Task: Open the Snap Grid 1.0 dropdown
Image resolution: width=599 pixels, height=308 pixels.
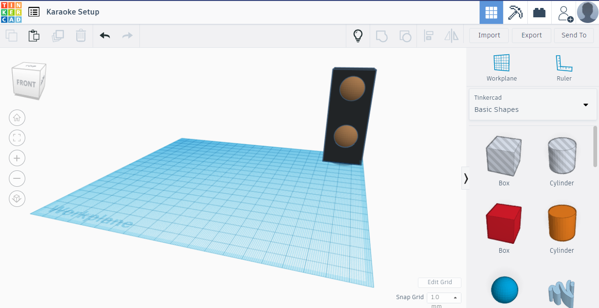Action: pos(444,298)
